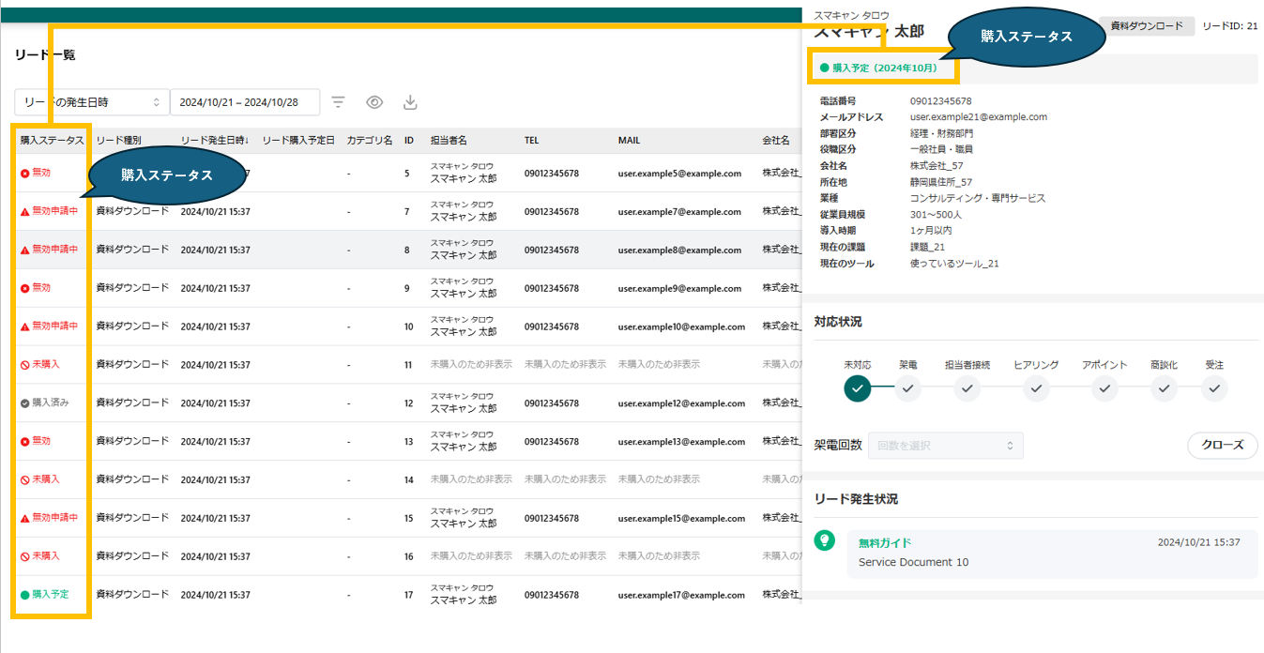Viewport: 1264px width, 653px height.
Task: Click the eye icon to adjust column visibility
Action: point(373,102)
